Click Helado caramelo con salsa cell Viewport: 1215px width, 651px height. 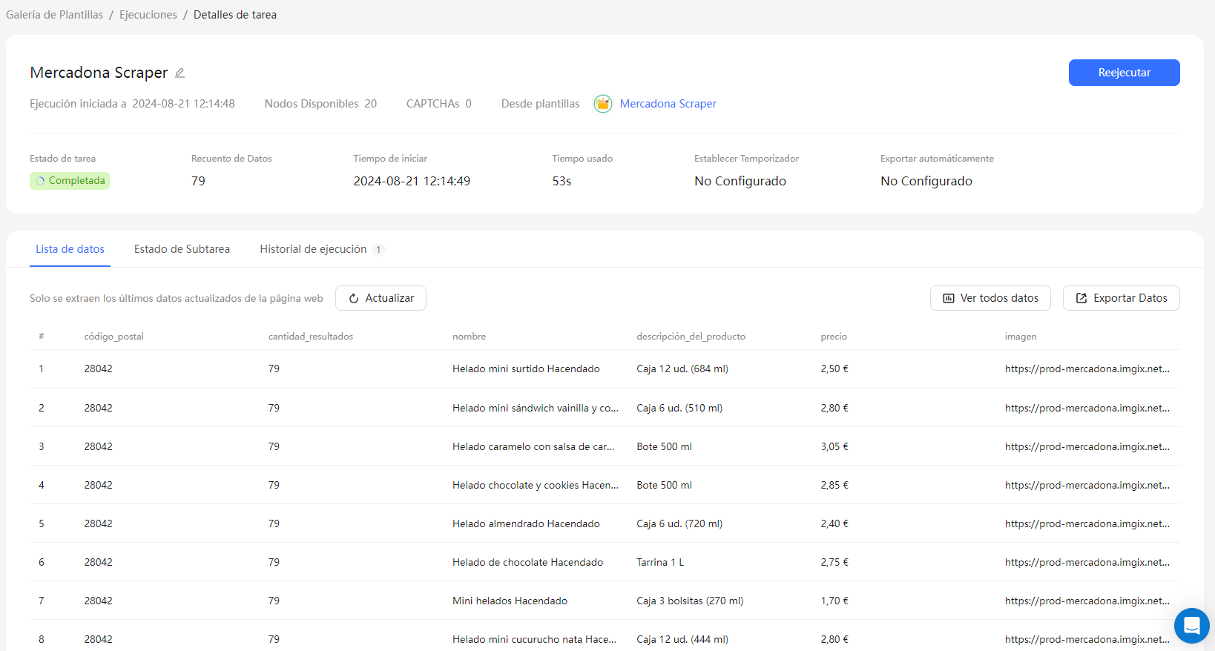tap(533, 446)
